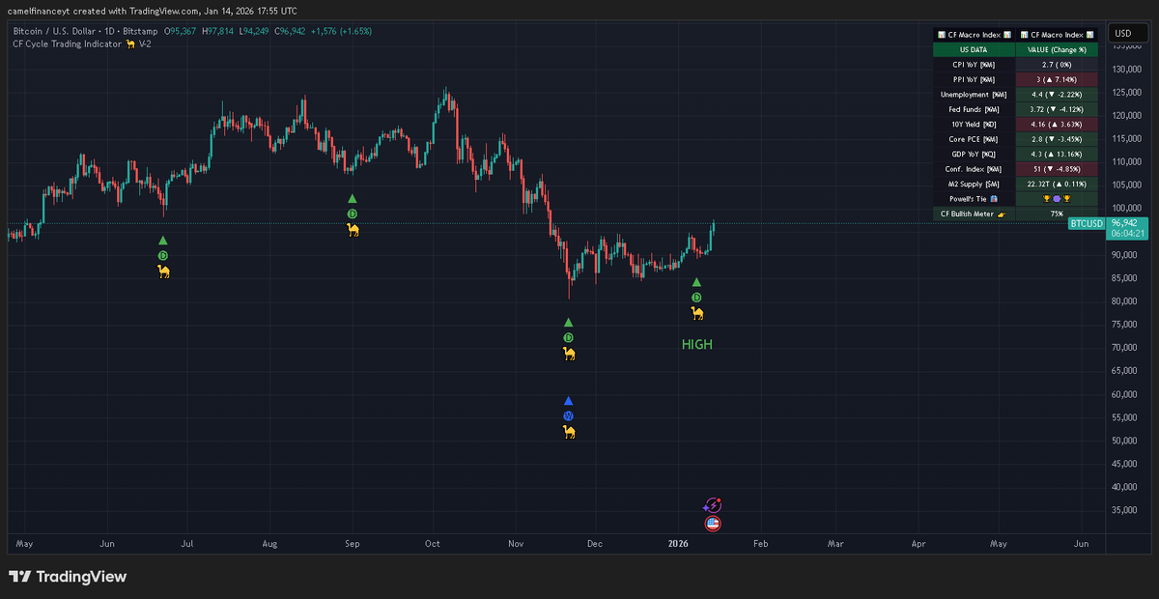Click the 75% bullish meter value
This screenshot has width=1159, height=599.
click(1057, 214)
